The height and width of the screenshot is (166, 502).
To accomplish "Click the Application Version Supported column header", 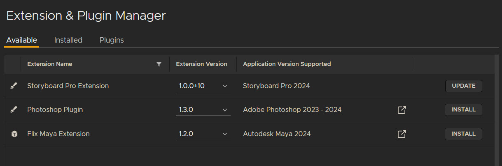I will coord(287,64).
